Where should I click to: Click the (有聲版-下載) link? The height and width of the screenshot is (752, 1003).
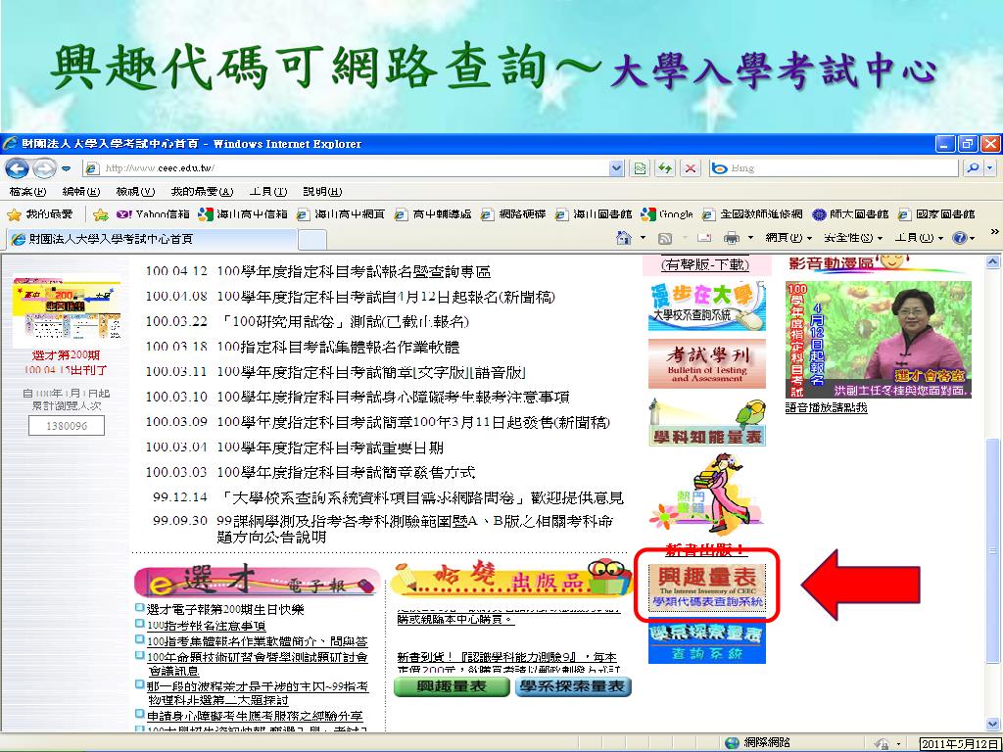705,264
